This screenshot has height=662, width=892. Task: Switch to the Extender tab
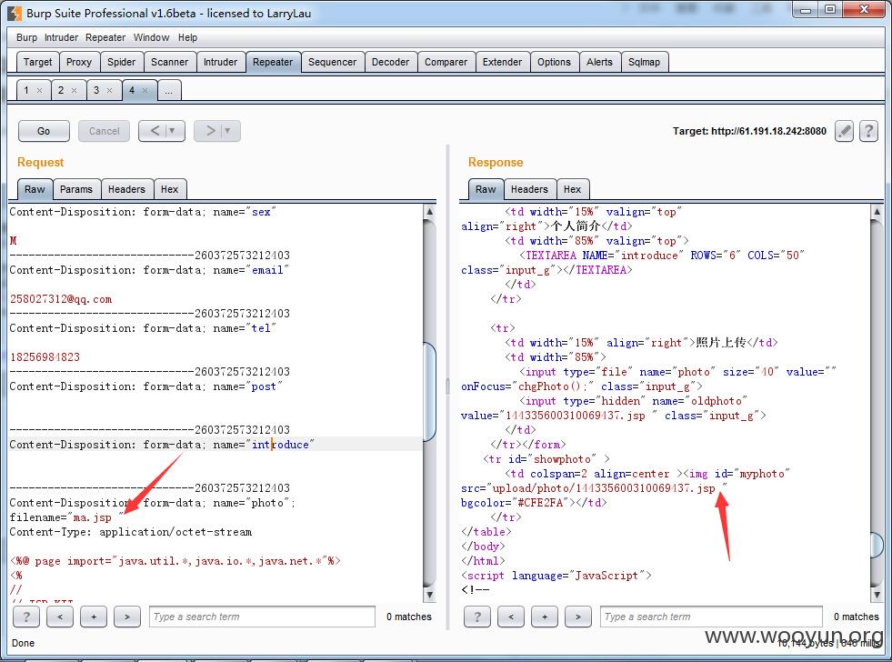502,62
